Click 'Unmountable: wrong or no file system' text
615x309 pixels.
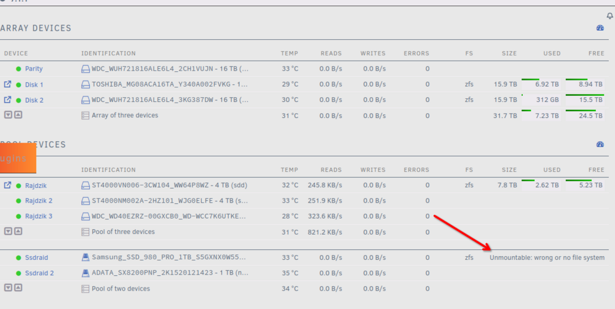click(547, 257)
